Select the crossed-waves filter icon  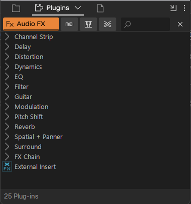107,24
